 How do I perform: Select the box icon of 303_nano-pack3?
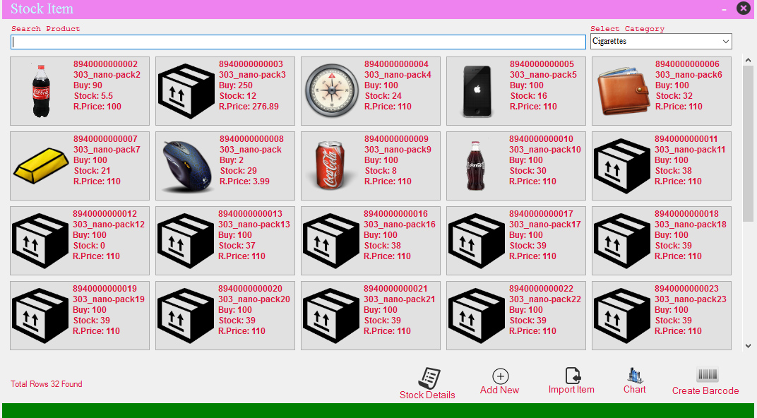pyautogui.click(x=186, y=91)
